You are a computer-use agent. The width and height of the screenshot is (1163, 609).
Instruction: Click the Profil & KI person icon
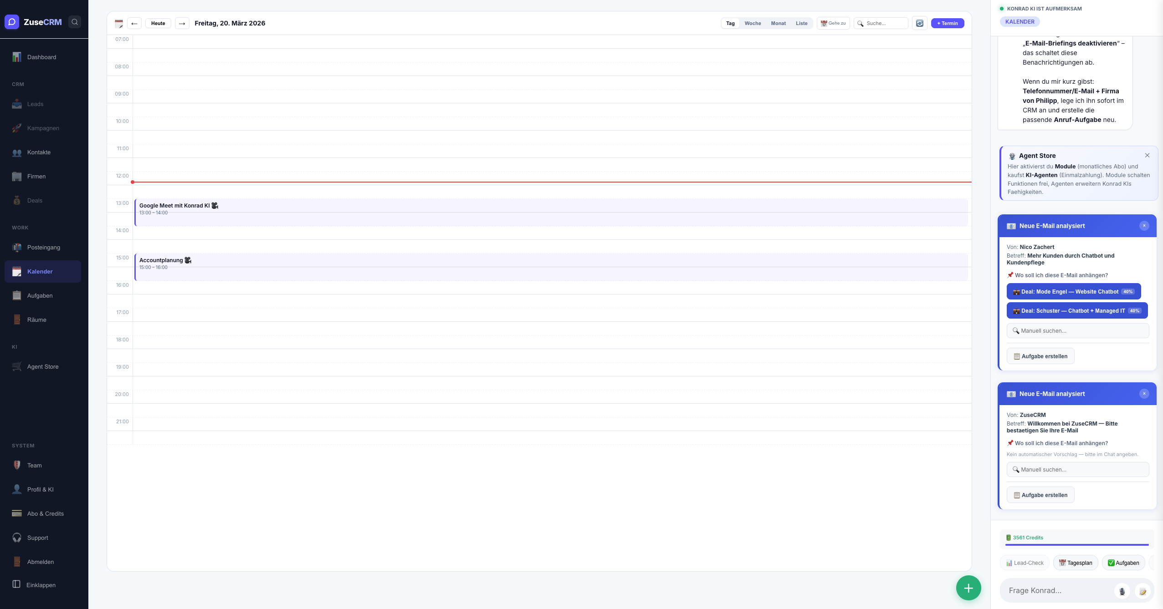click(x=17, y=489)
